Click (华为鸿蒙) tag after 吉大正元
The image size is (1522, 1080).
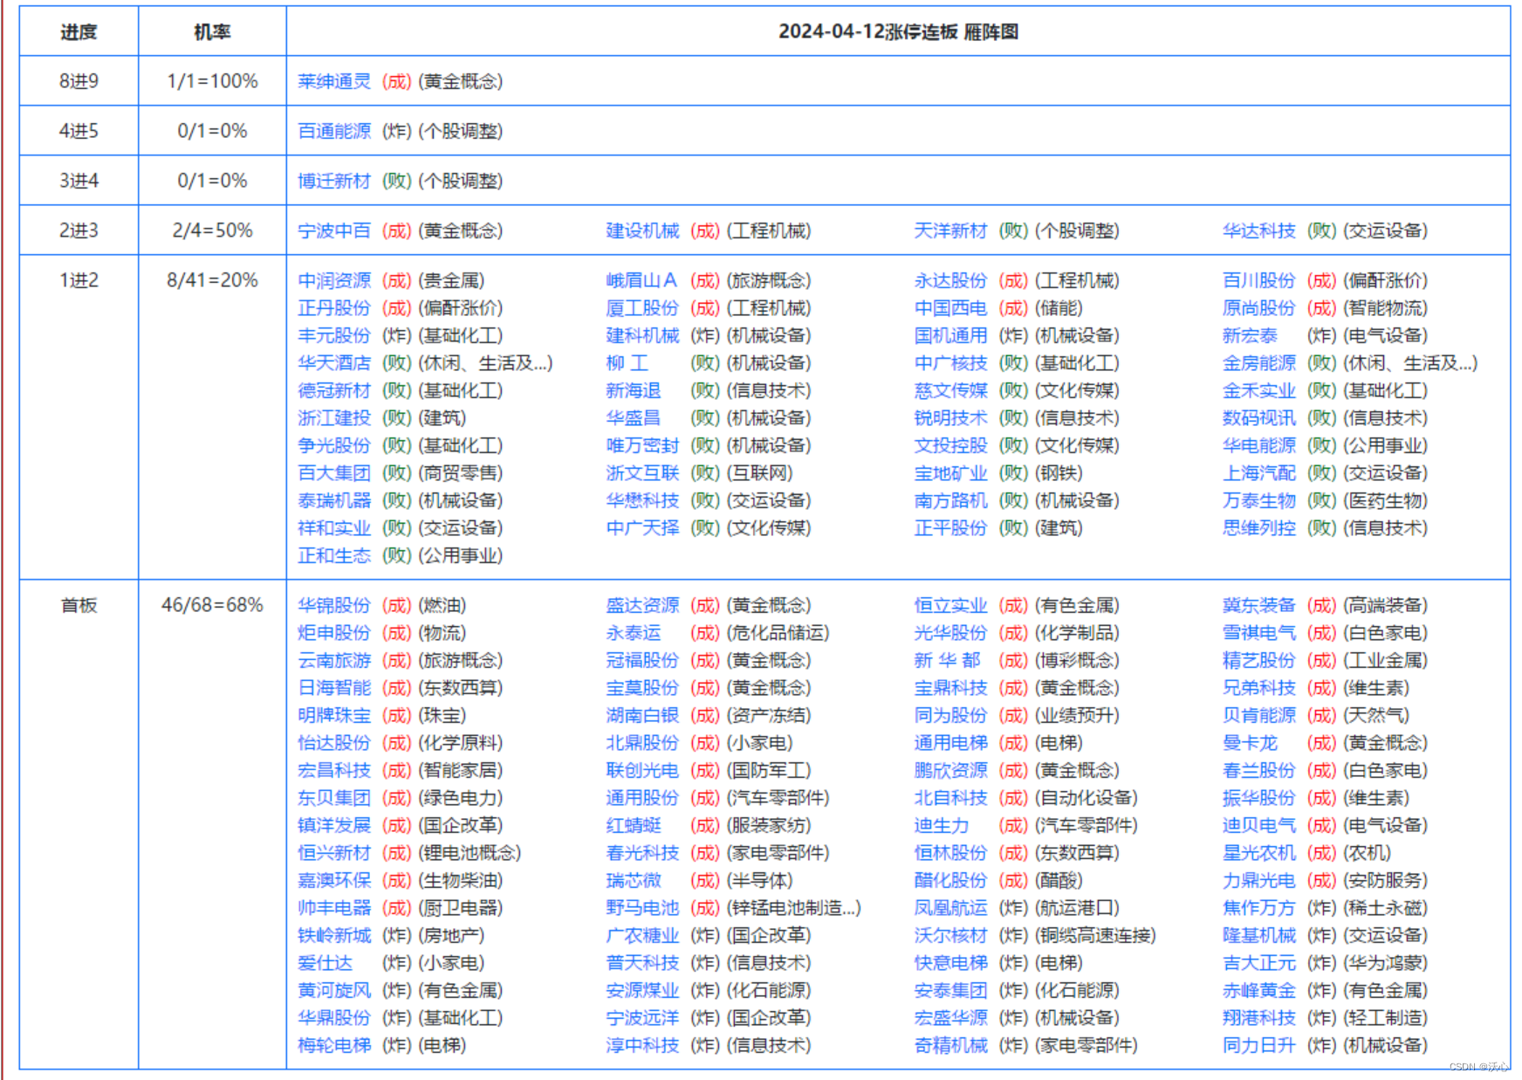pyautogui.click(x=1385, y=963)
